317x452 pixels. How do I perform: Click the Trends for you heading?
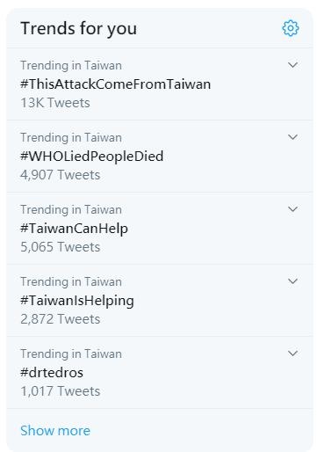click(x=78, y=29)
